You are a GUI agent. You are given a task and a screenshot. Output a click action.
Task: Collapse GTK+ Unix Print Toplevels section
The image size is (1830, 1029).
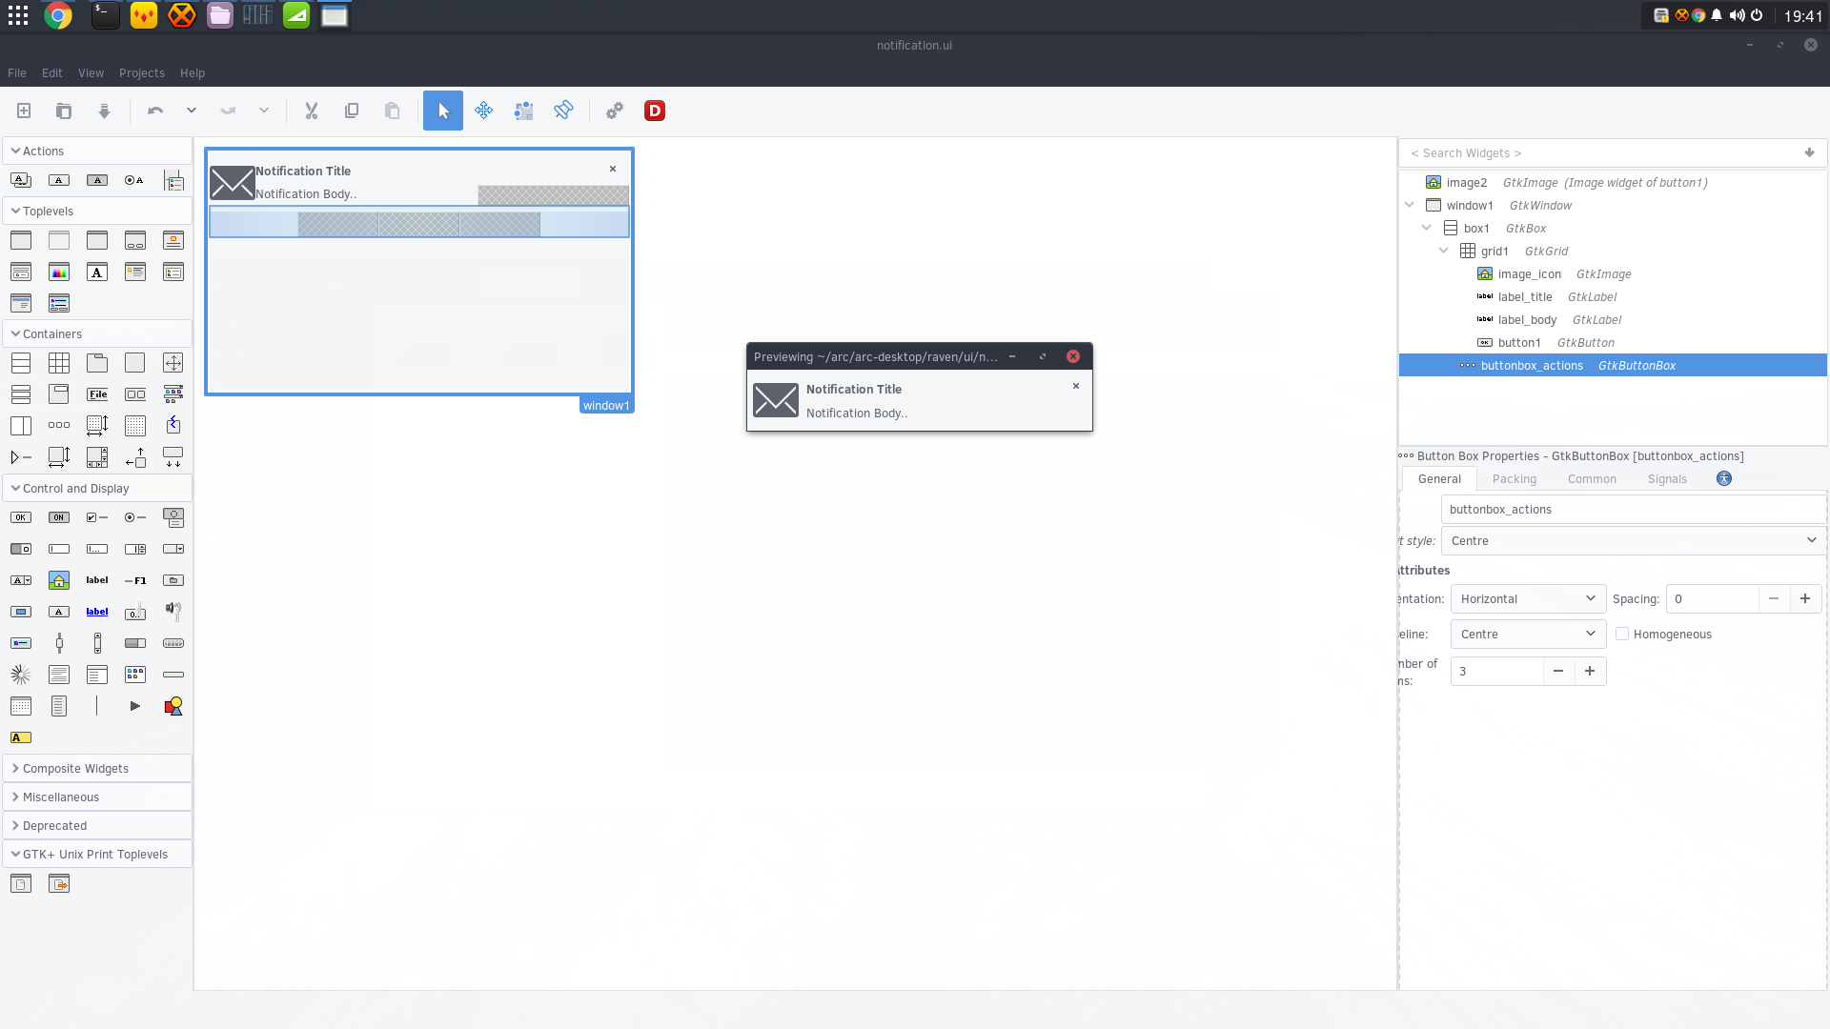coord(97,855)
